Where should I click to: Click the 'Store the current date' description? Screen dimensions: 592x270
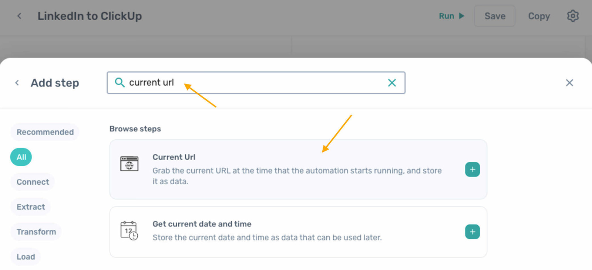point(267,237)
